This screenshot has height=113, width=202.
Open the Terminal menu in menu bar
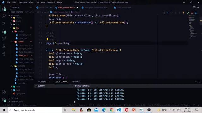coord(51,2)
